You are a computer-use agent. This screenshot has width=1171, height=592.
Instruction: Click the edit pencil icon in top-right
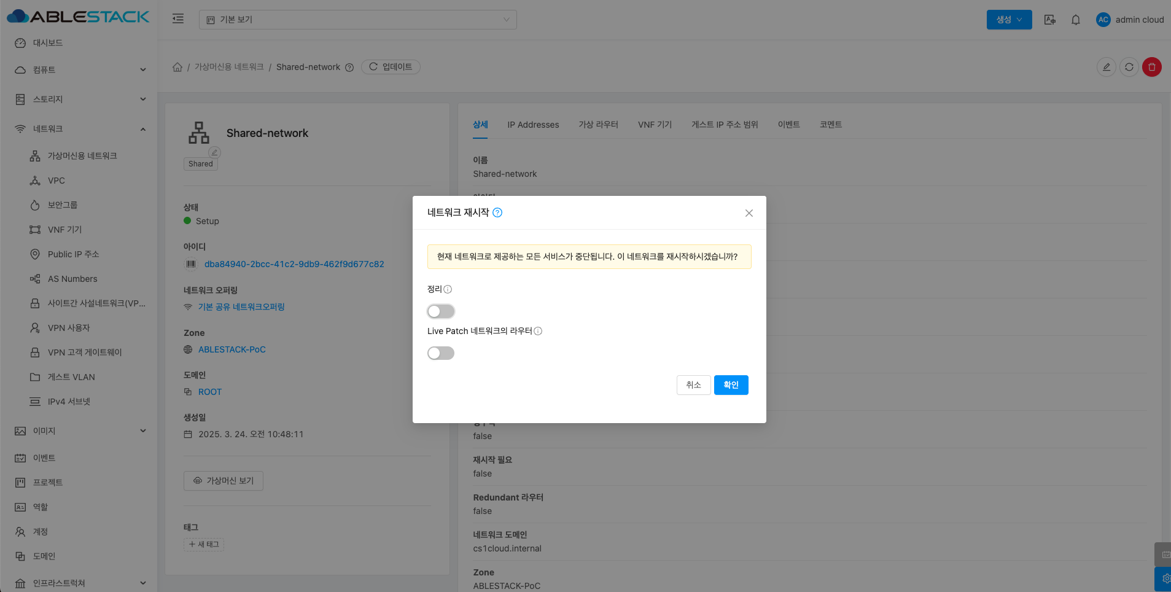point(1106,67)
